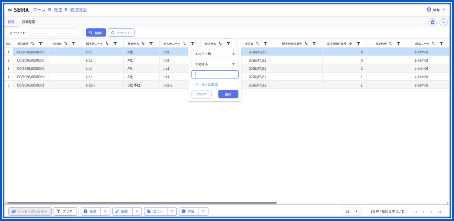This screenshot has width=454, height=221.
Task: Click the コピー copy button
Action: [156, 211]
